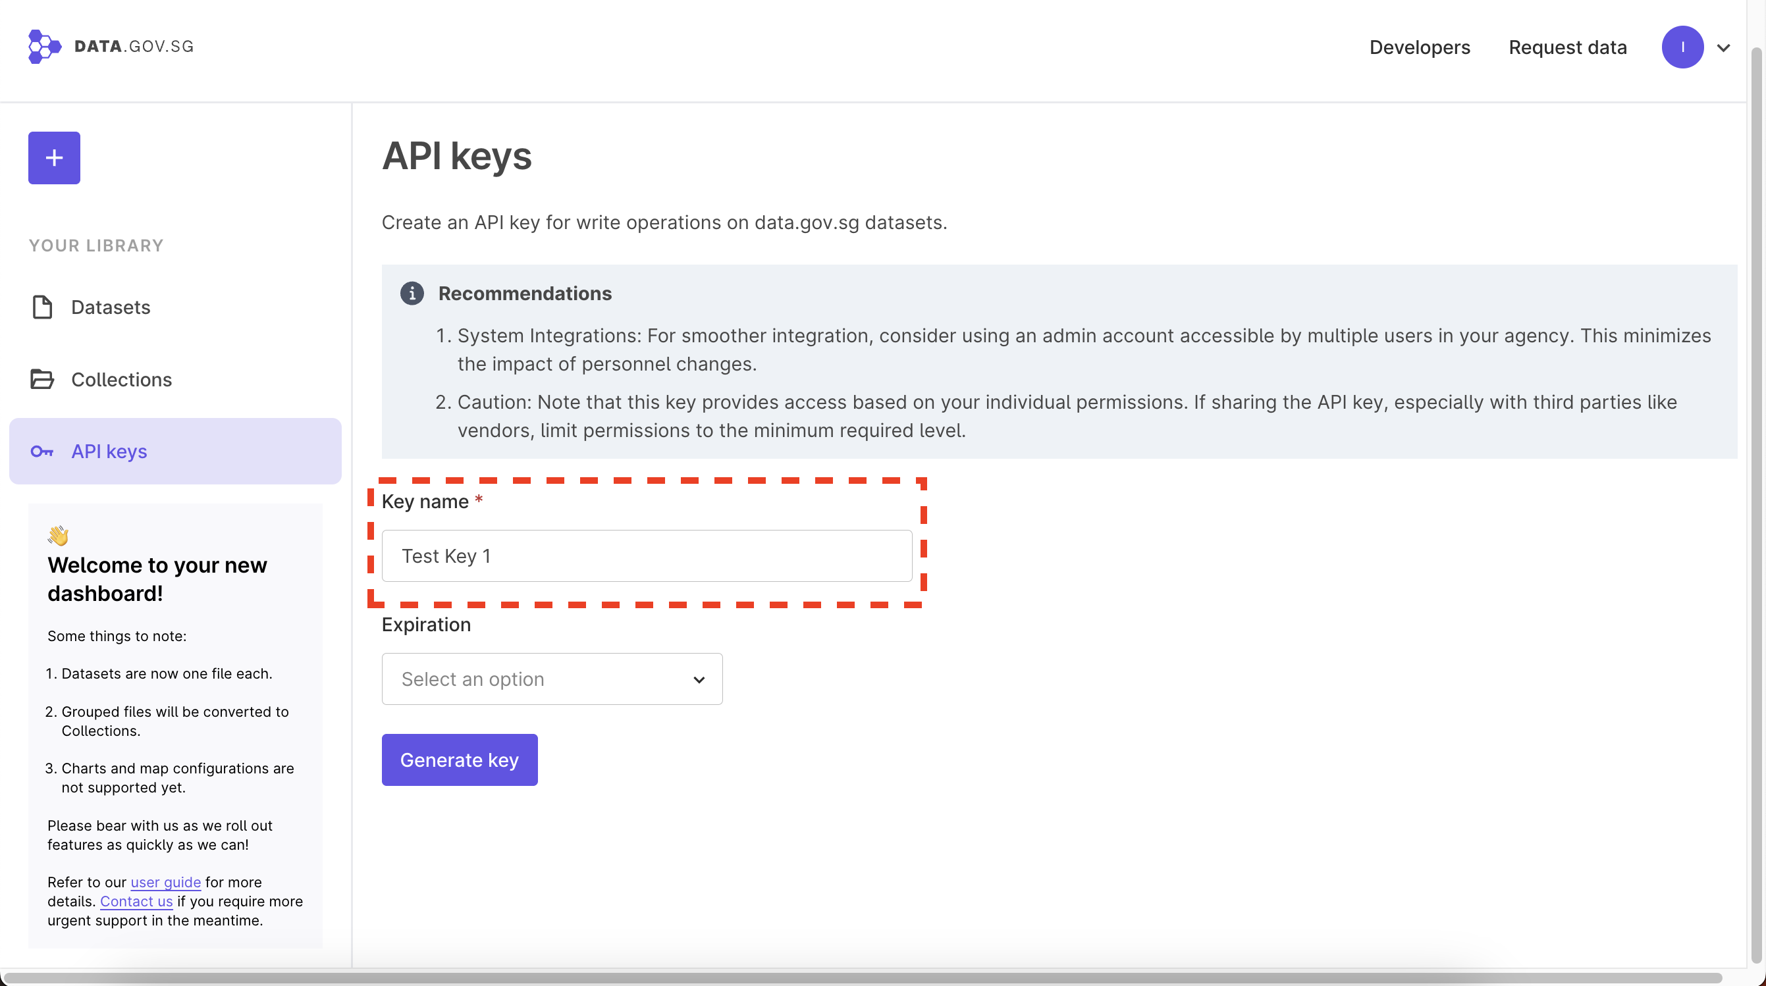Click the user profile avatar circle
1766x986 pixels.
[x=1682, y=47]
